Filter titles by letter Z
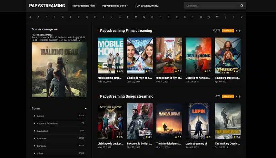The width and height of the screenshot is (276, 158). 242,17
